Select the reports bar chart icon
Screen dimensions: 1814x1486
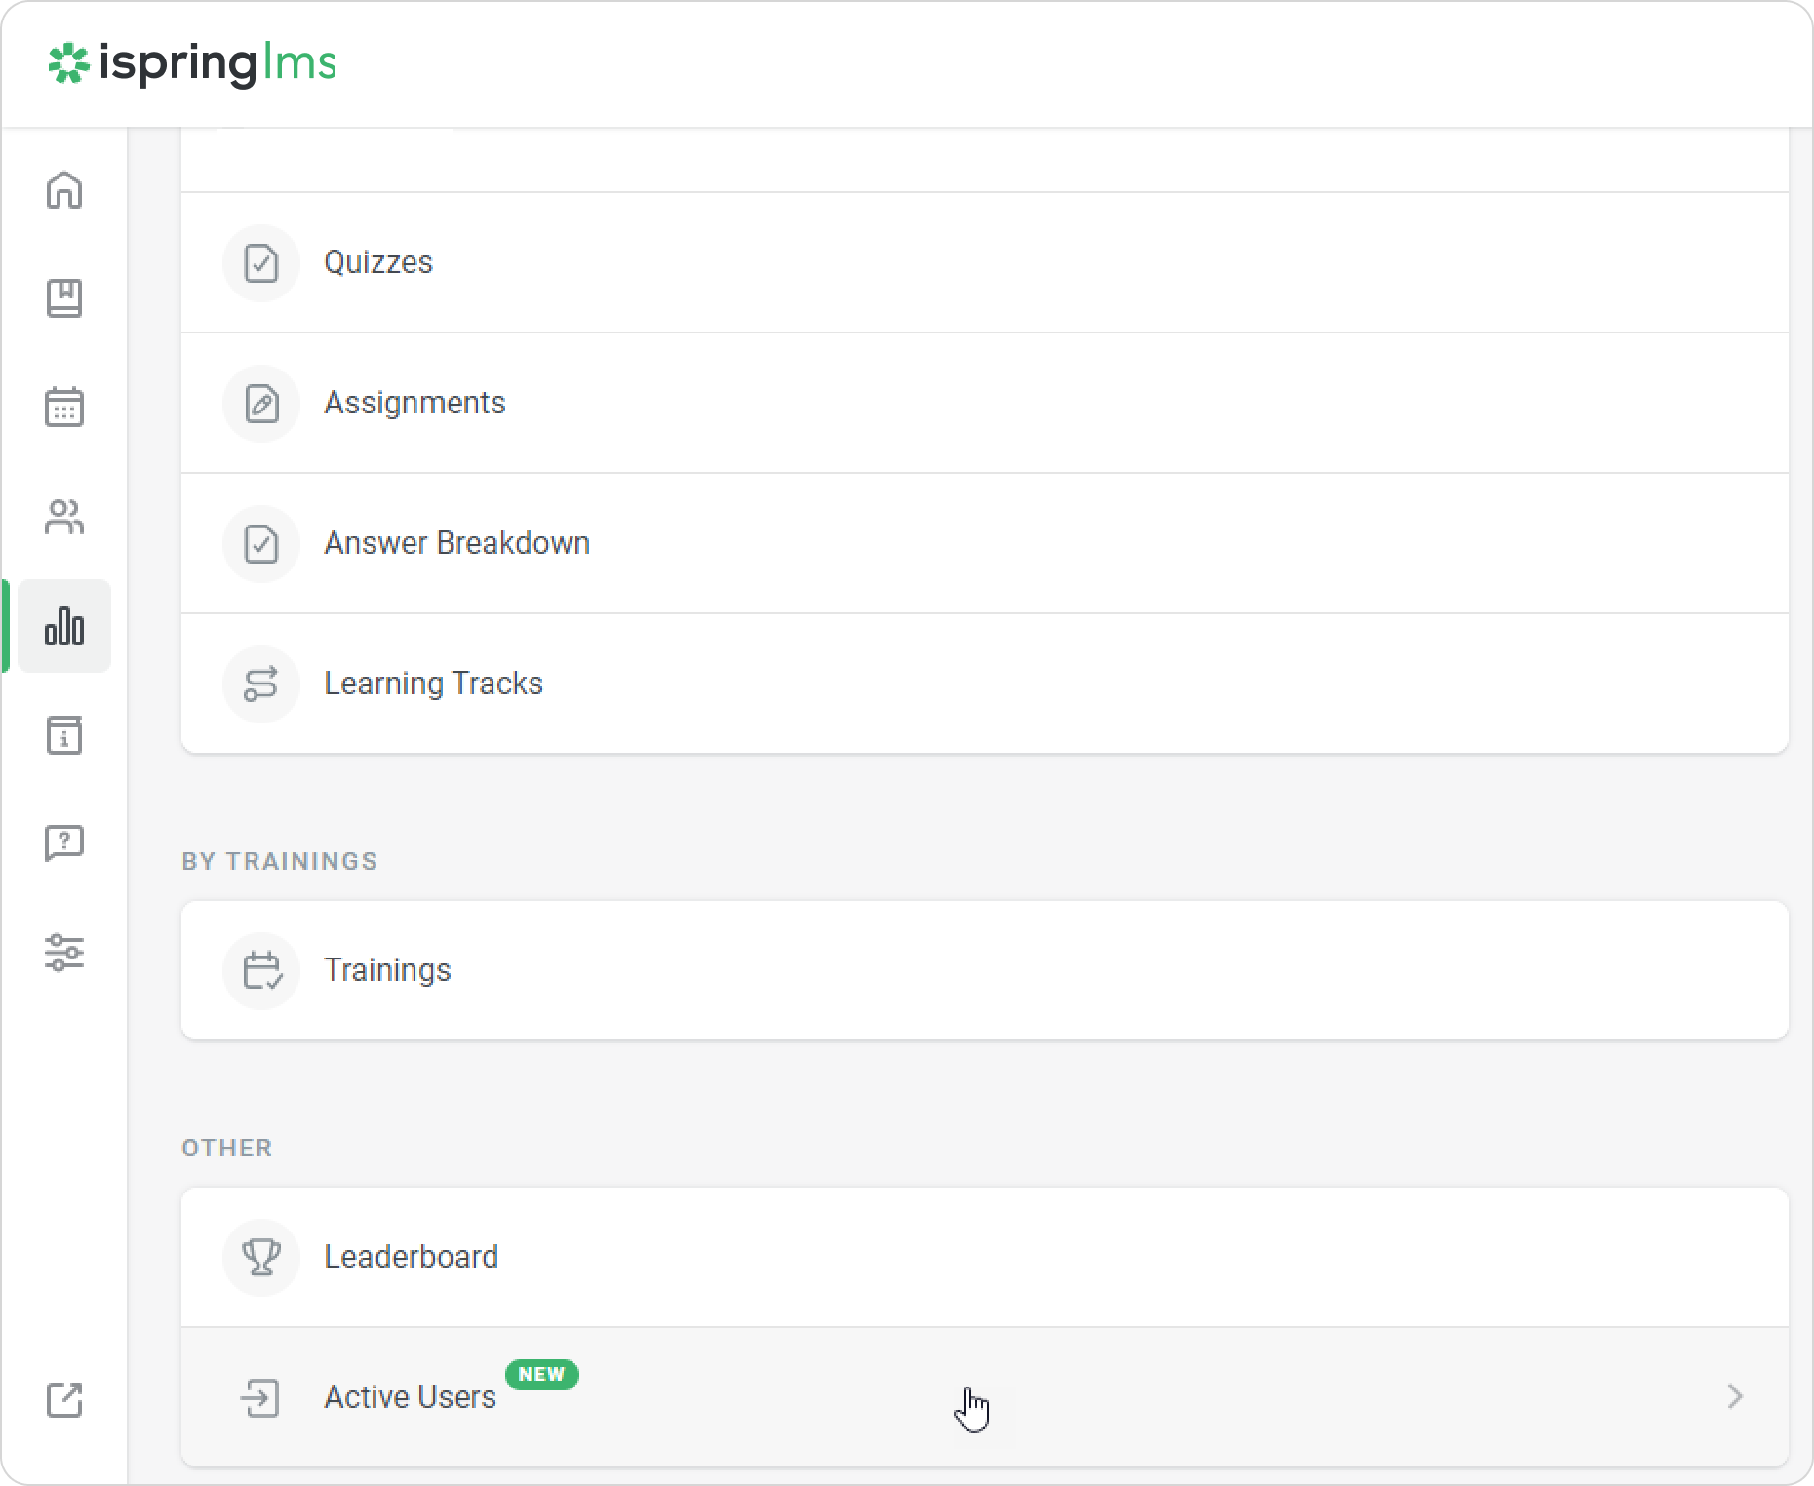64,626
